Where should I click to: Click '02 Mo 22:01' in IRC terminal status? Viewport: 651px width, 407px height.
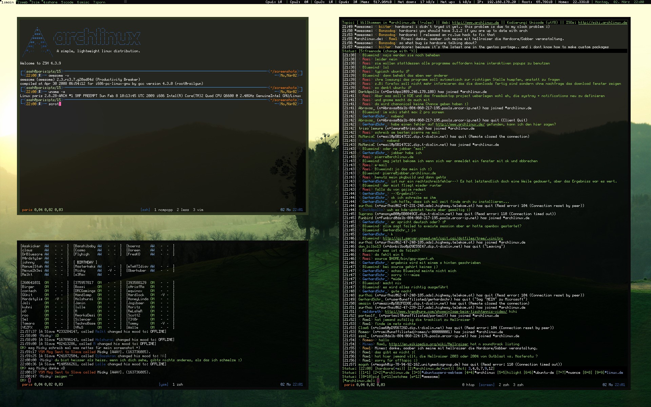(614, 385)
